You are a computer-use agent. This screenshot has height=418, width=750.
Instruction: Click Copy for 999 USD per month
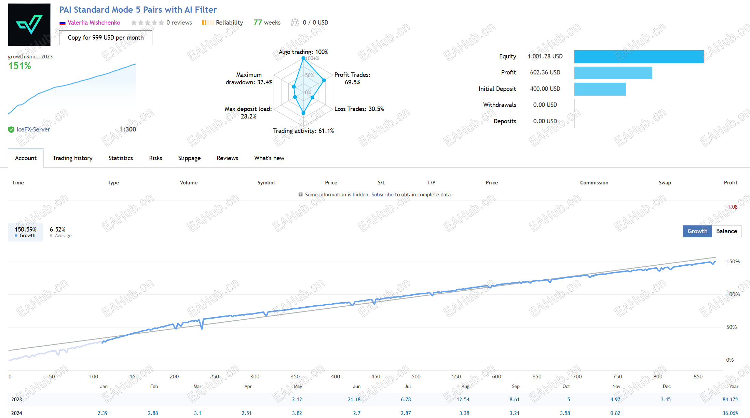(106, 38)
